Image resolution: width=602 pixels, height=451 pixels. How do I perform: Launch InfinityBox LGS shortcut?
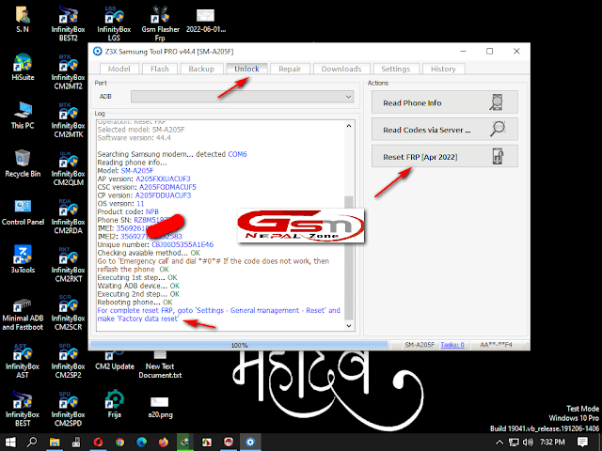114,23
